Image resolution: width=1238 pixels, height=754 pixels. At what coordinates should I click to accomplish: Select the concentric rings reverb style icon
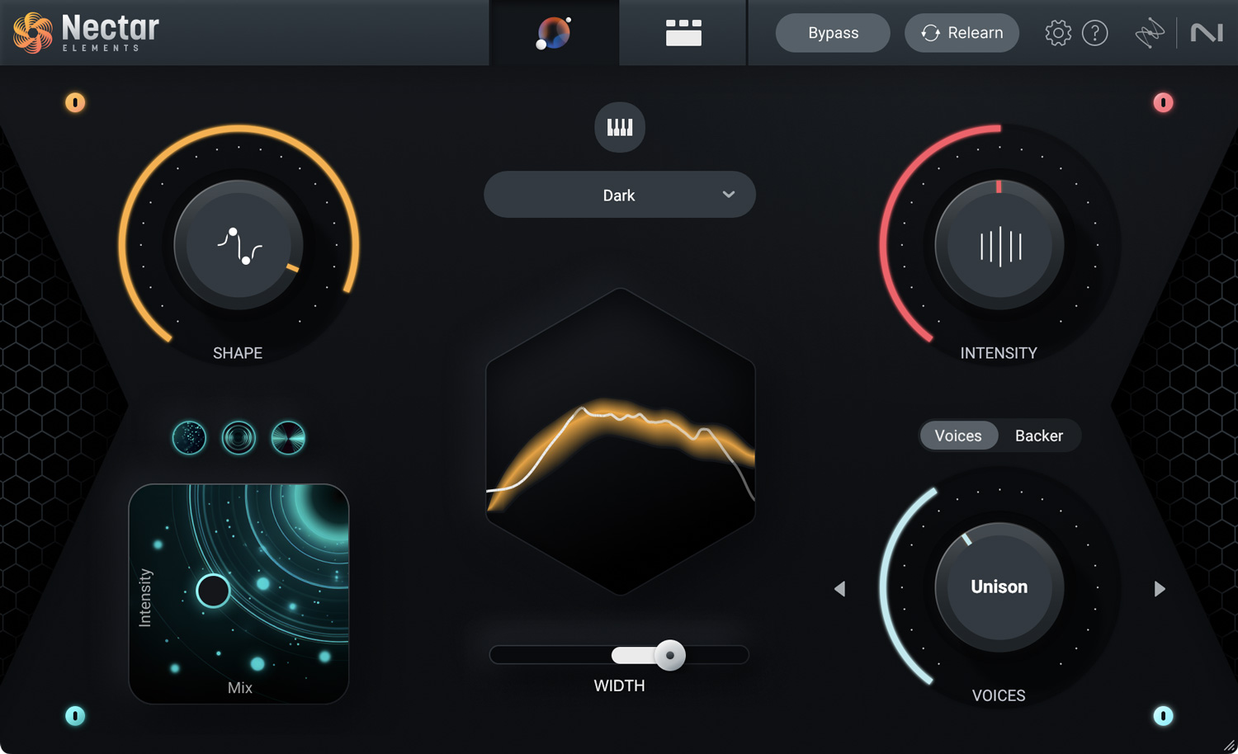(x=239, y=437)
